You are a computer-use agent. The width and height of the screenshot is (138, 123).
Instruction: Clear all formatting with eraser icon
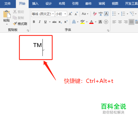coord(95,14)
